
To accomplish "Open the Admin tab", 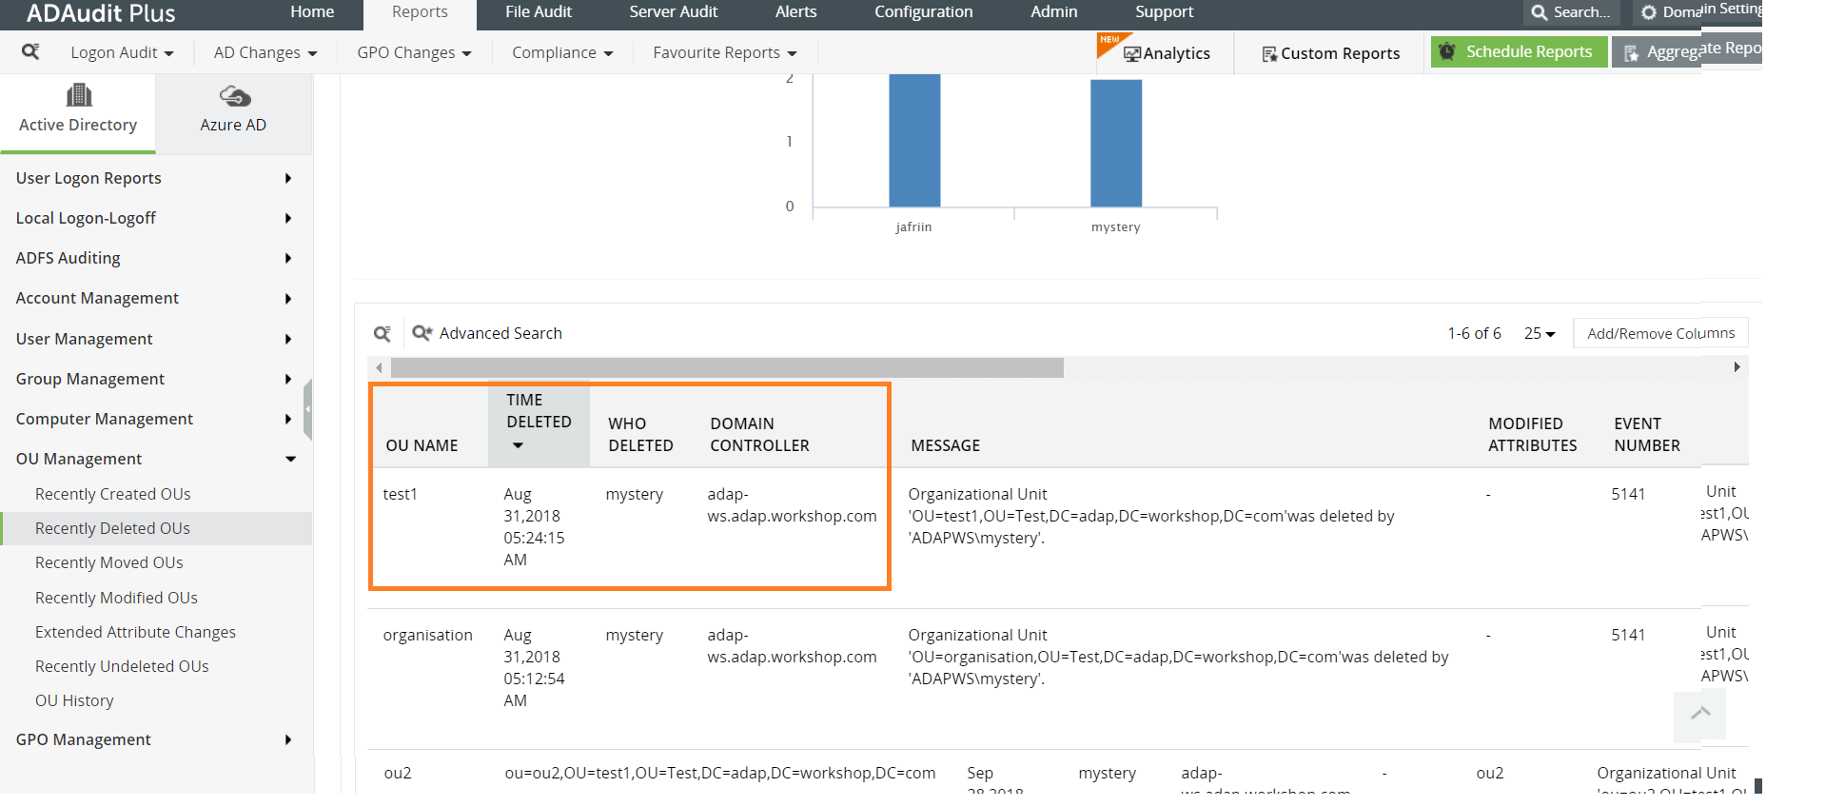I will point(1054,12).
